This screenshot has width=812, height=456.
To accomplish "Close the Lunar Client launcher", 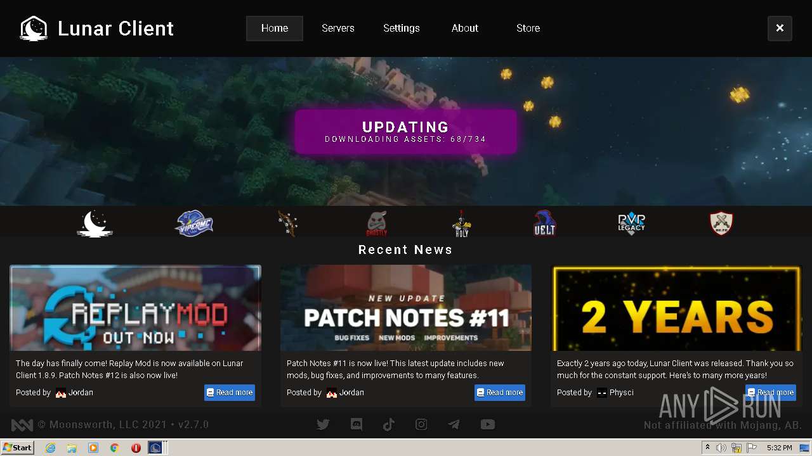I will (x=780, y=28).
